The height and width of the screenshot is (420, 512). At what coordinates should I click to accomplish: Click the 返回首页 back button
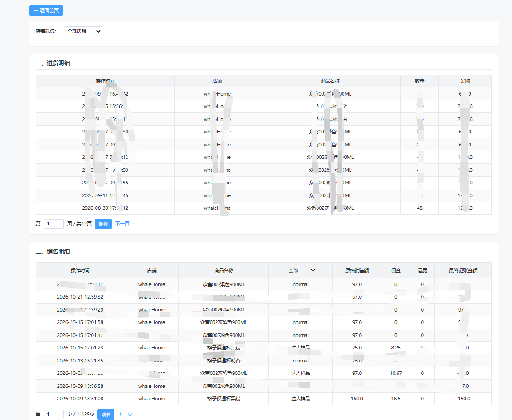tap(46, 10)
